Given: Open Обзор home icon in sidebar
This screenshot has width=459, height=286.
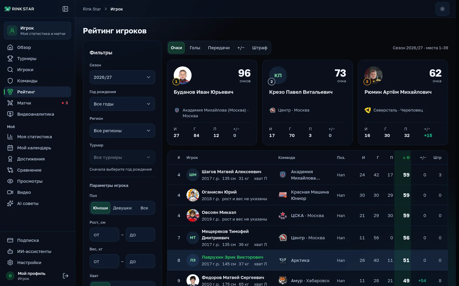Looking at the screenshot, I should point(10,47).
